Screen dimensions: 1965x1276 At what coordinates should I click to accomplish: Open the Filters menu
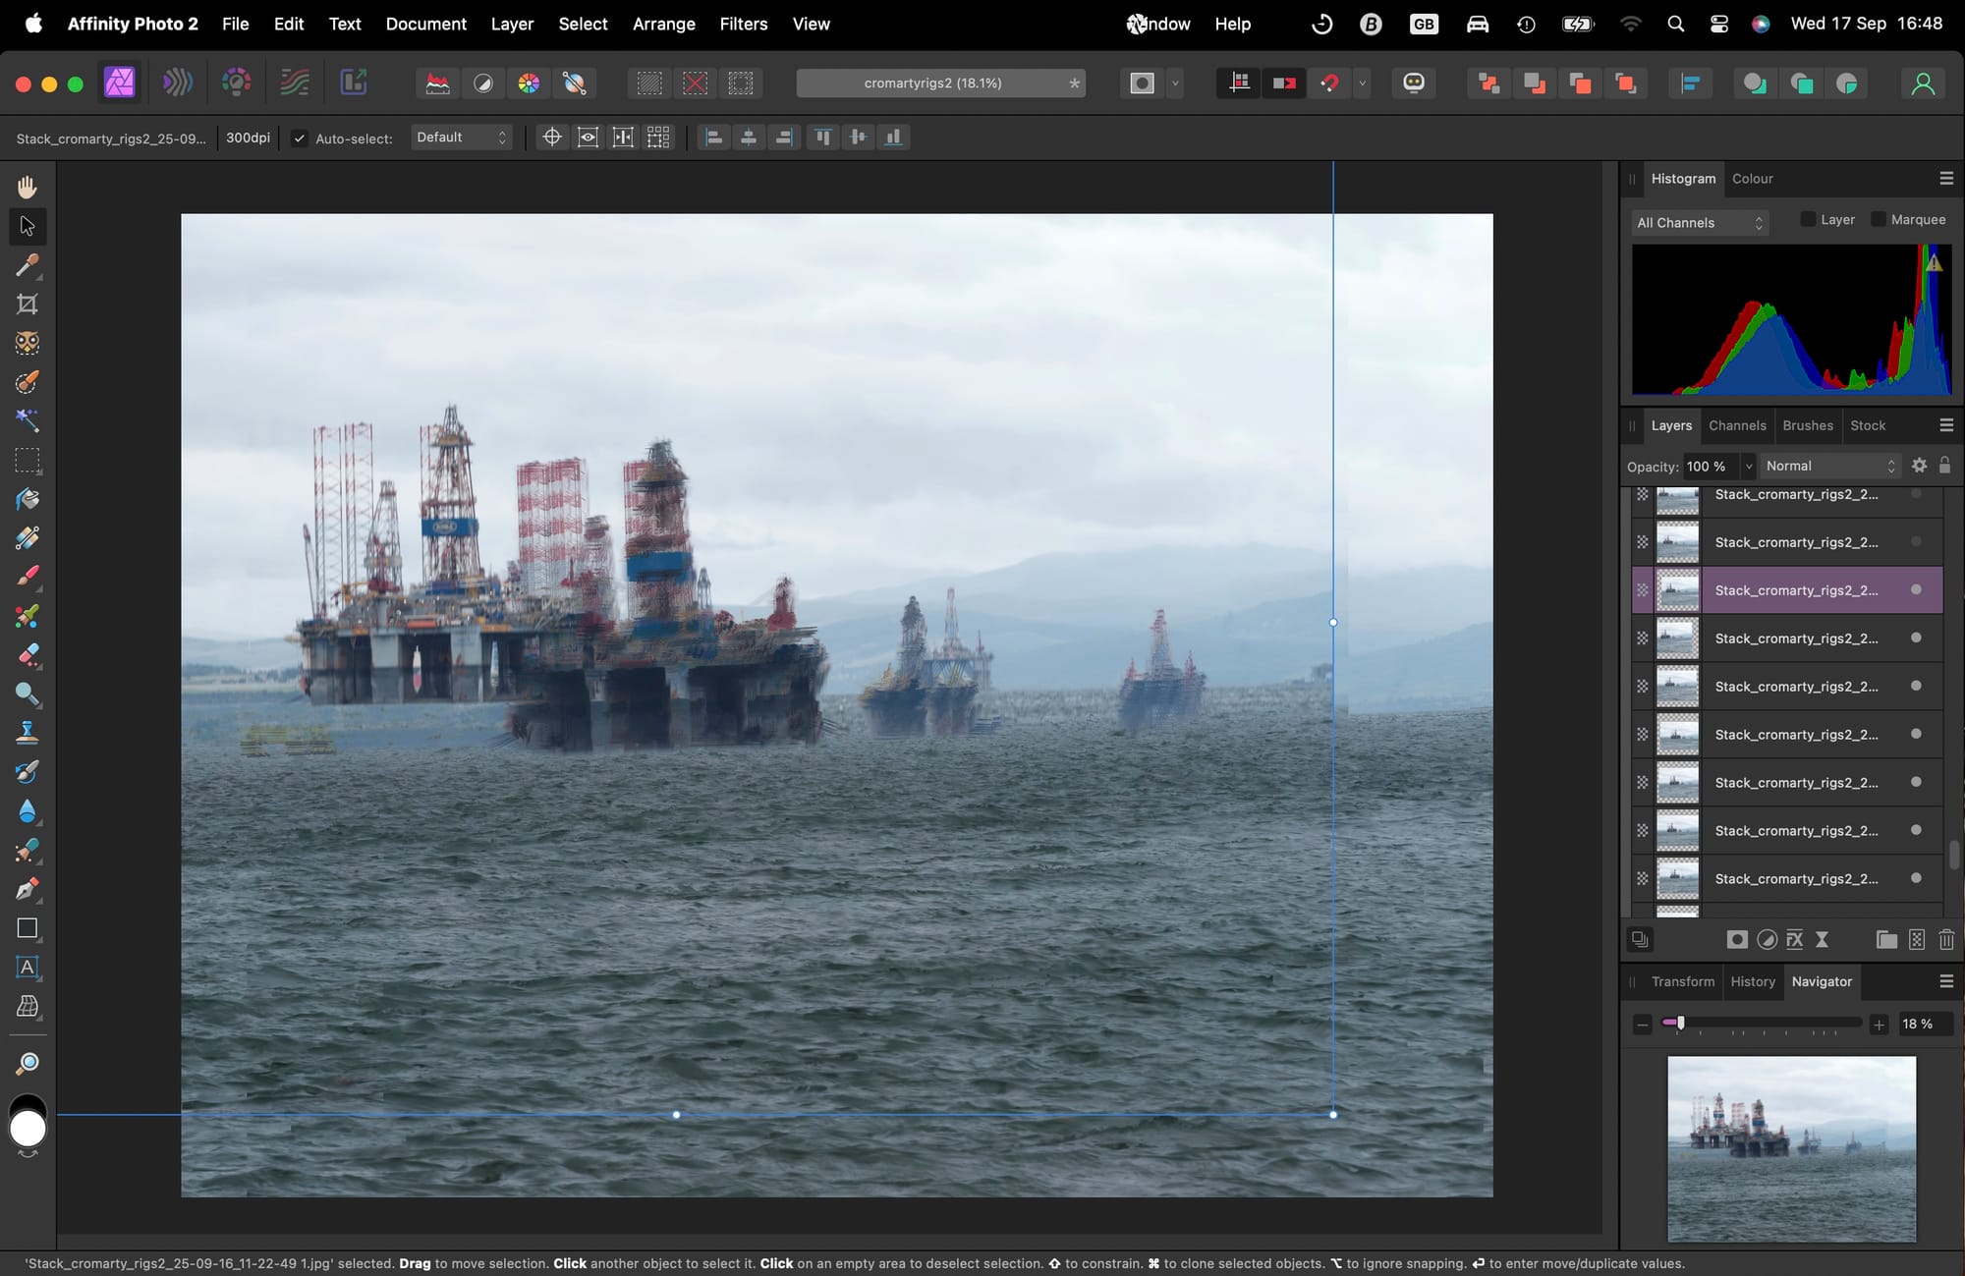(x=743, y=24)
